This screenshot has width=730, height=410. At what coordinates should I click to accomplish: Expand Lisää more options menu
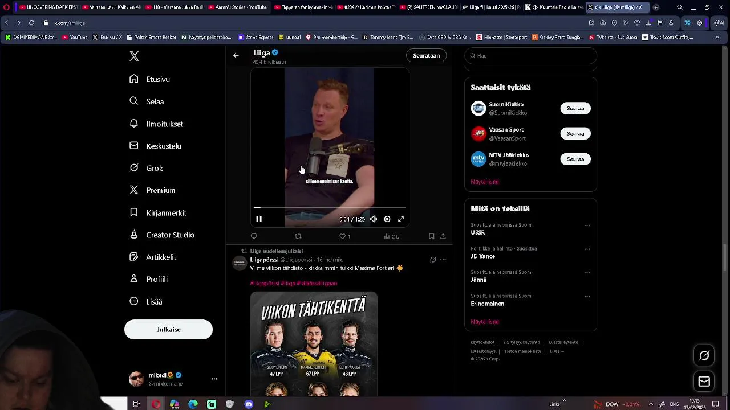[x=146, y=301]
